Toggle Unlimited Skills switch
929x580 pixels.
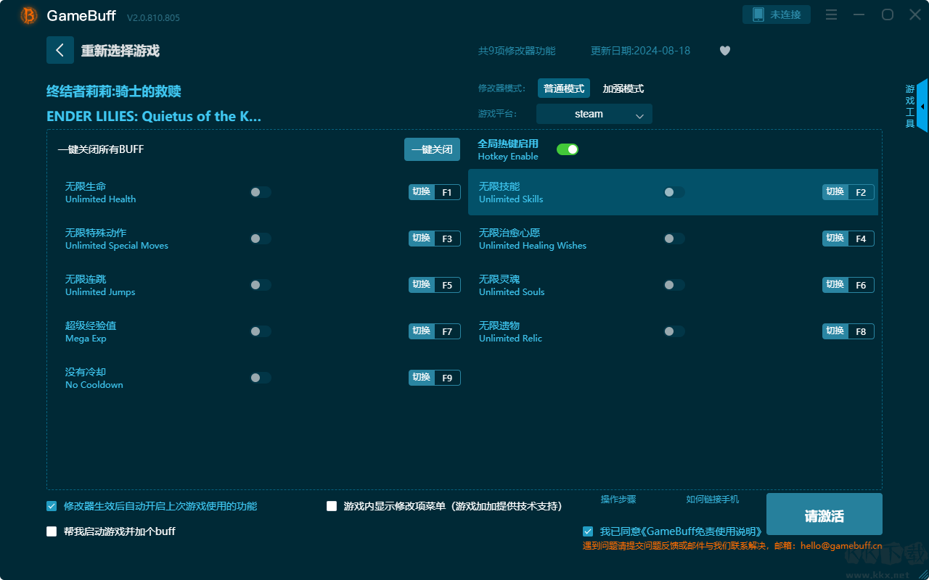(674, 192)
